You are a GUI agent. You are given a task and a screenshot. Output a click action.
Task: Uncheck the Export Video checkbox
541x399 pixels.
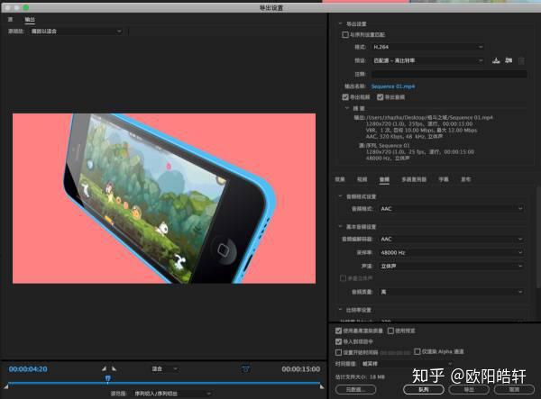click(x=345, y=97)
